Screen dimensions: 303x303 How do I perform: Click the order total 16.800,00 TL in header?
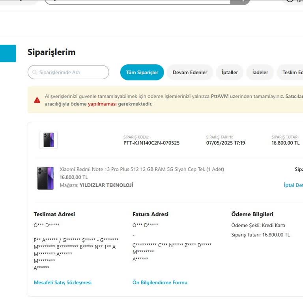285,143
